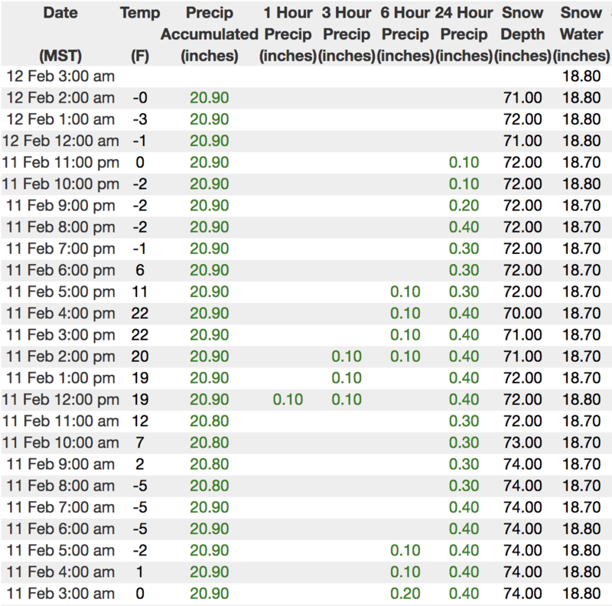
Task: Select the Snow Water column header
Action: pyautogui.click(x=581, y=34)
